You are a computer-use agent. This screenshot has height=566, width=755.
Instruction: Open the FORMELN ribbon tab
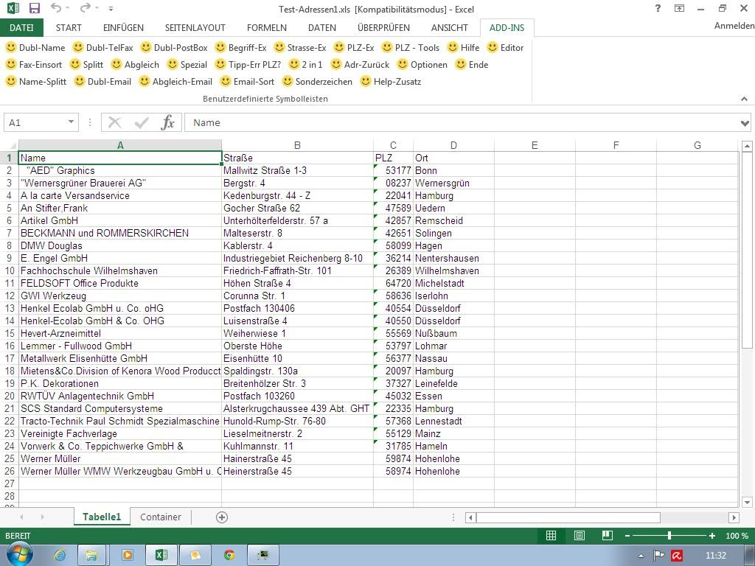[267, 28]
